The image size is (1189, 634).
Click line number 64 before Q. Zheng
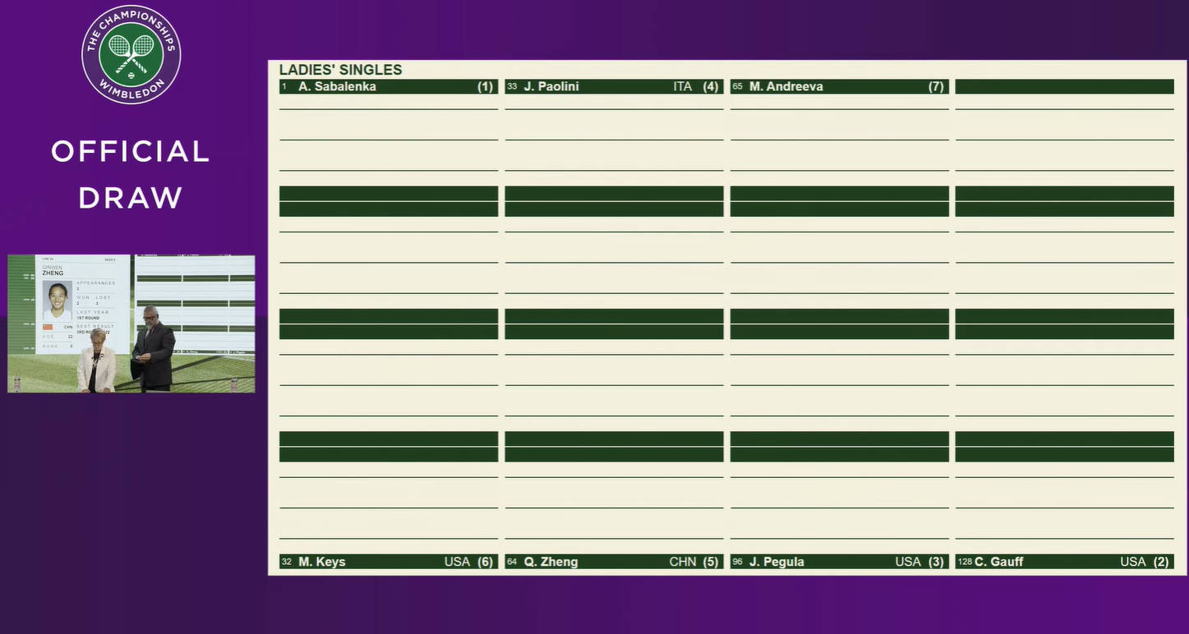pos(512,562)
